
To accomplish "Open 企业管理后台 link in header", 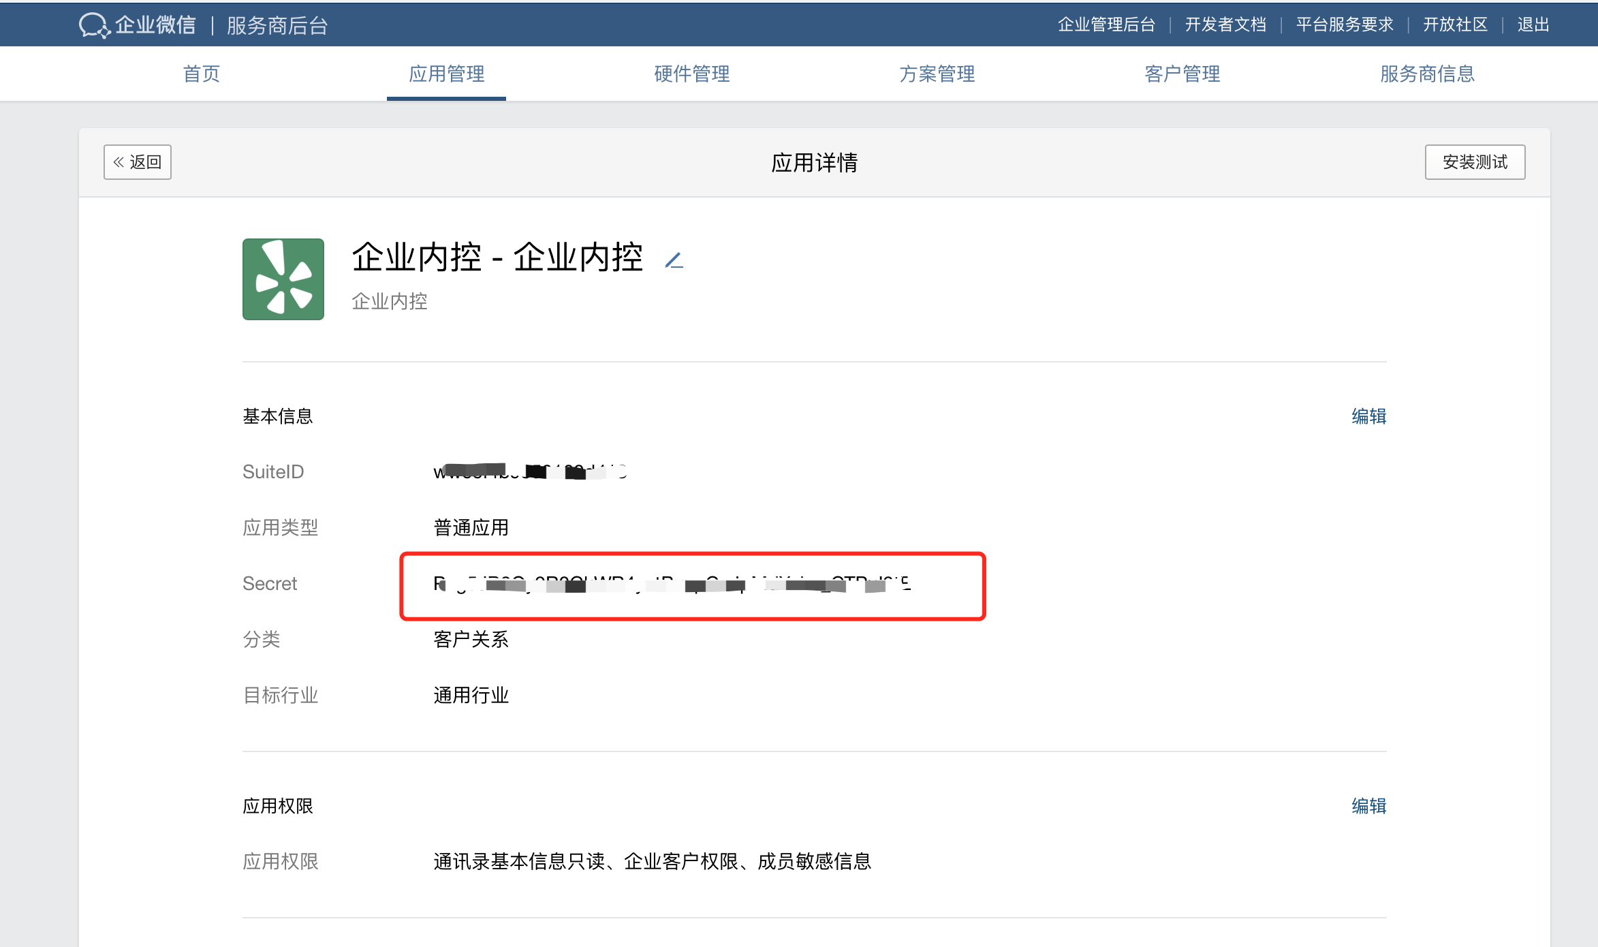I will pos(1106,25).
